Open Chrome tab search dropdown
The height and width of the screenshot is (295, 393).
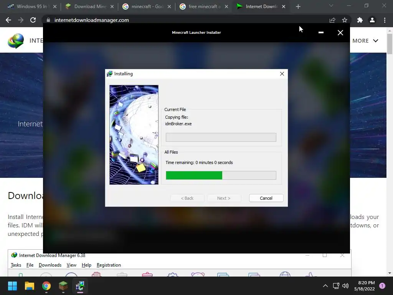[x=331, y=5]
